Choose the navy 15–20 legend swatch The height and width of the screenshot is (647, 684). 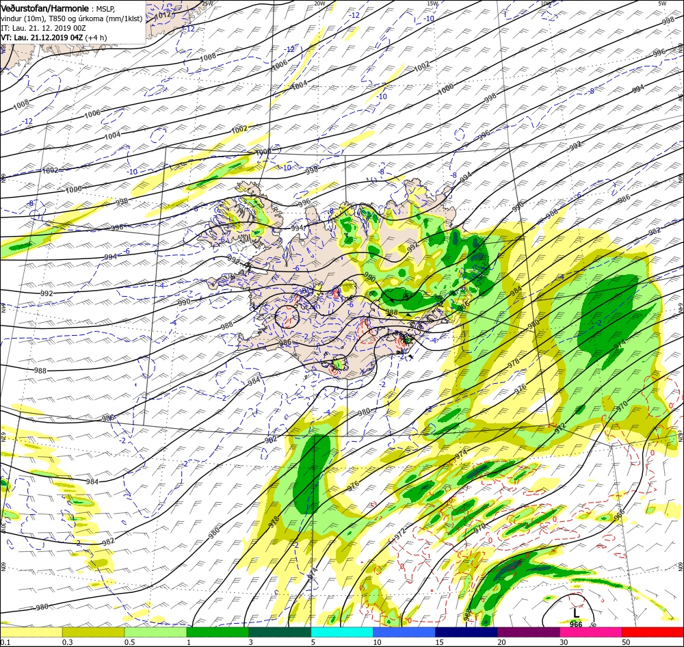(x=466, y=631)
